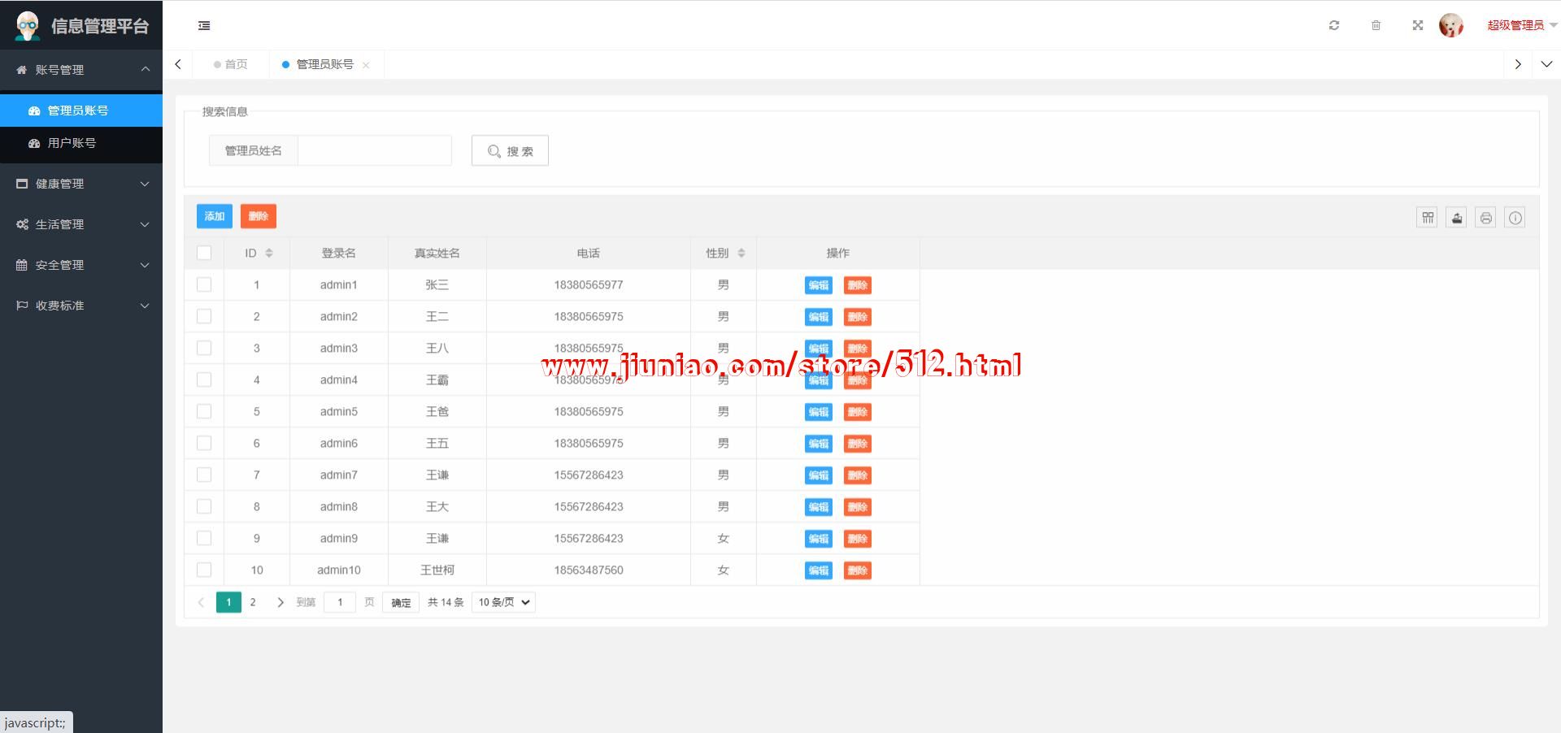
Task: Edit the admin1 row with 编辑
Action: [x=819, y=285]
